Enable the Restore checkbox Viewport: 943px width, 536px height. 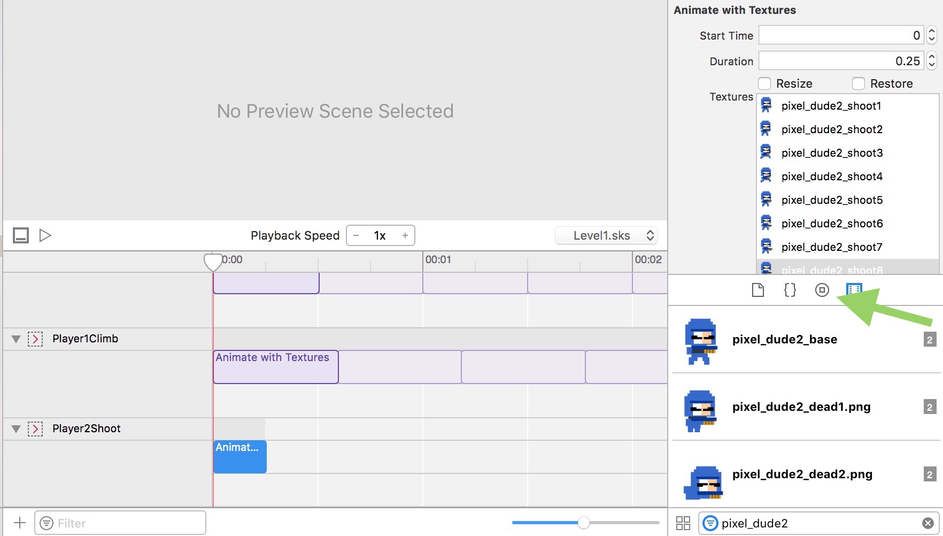coord(859,83)
